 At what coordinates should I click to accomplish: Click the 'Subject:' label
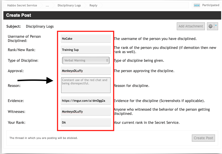14,27
